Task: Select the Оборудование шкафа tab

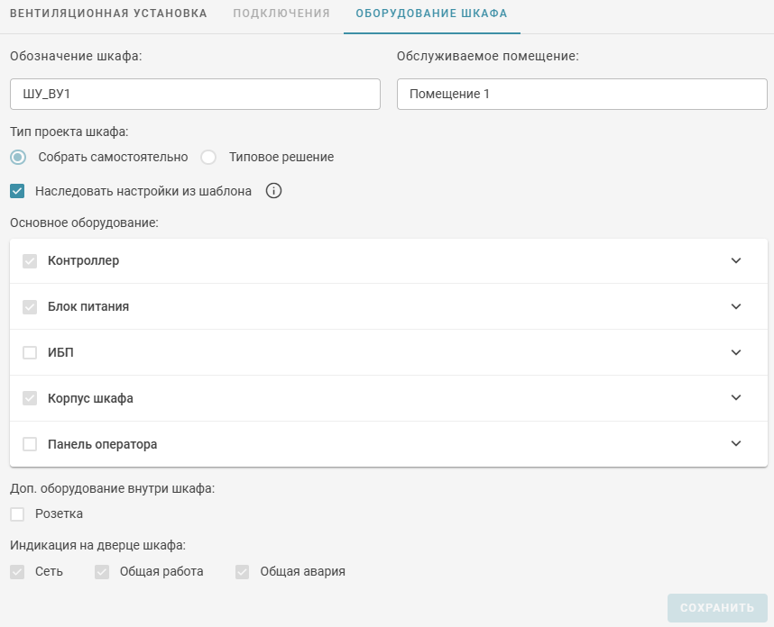Action: (x=431, y=14)
